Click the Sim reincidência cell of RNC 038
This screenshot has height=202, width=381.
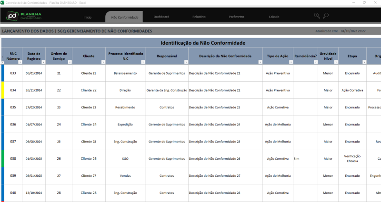(x=305, y=158)
